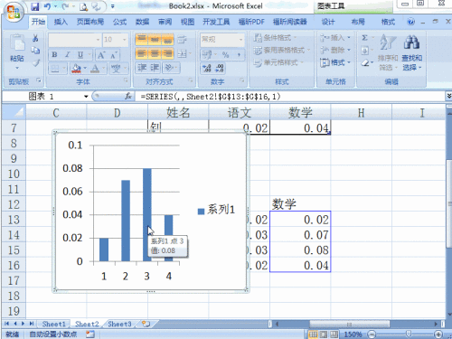Click the formula bar SERIES formula field
This screenshot has height=339, width=452.
tap(290, 97)
